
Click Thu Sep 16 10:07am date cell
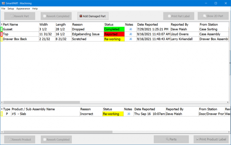149,114
